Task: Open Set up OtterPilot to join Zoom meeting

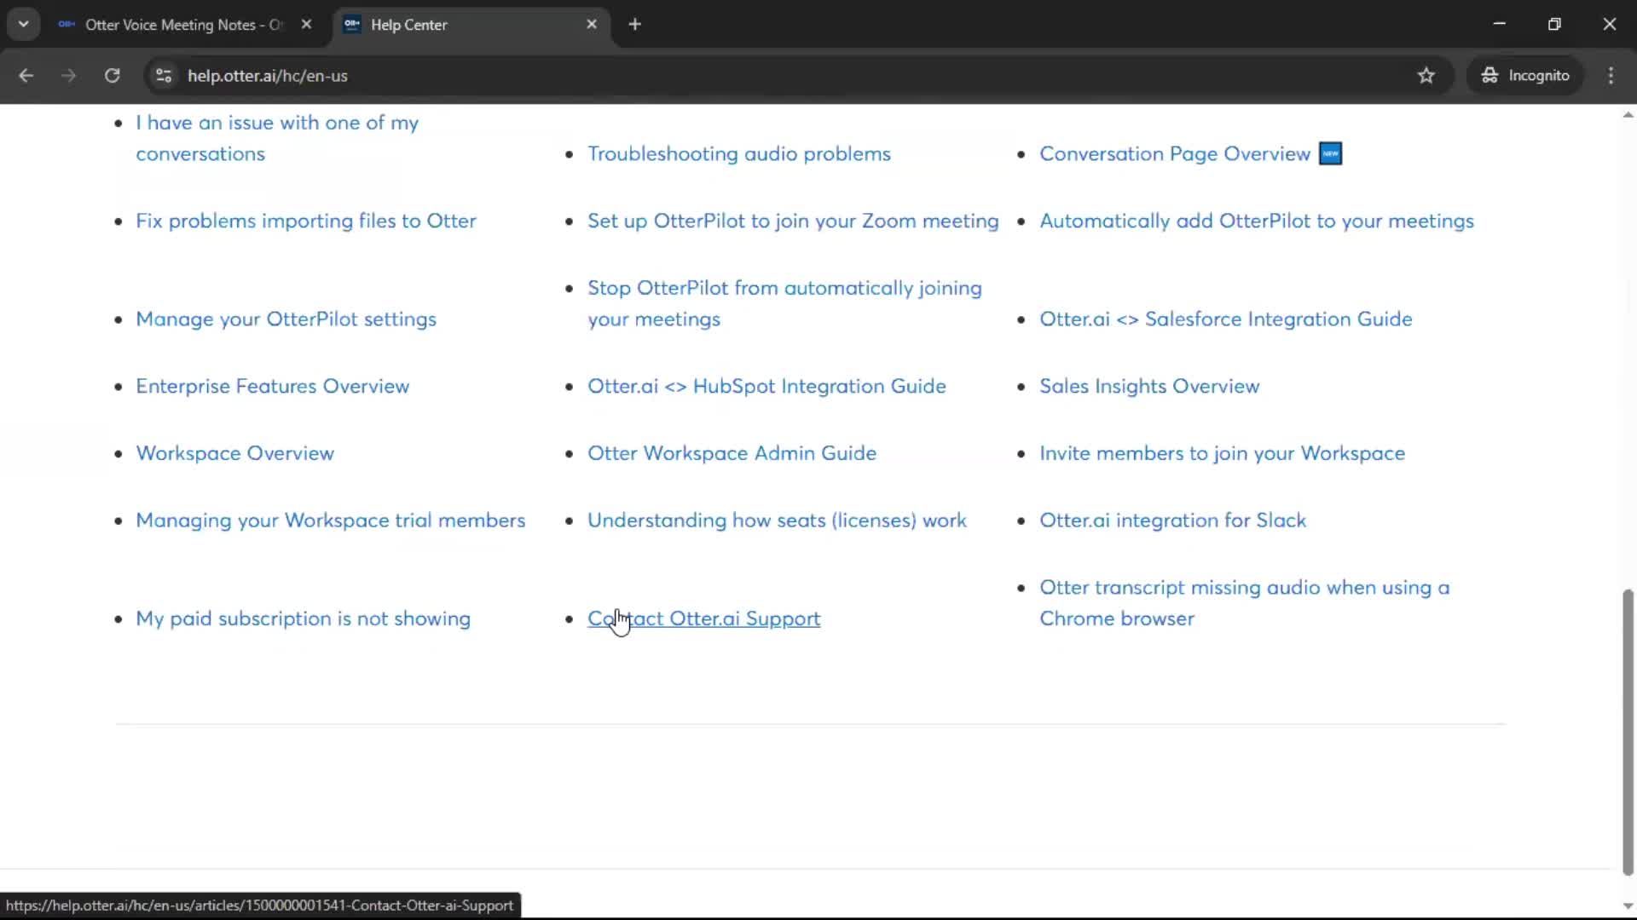Action: [x=793, y=221]
